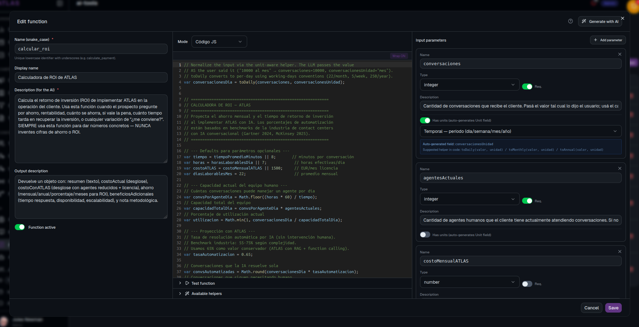This screenshot has height=327, width=639.
Task: Click the help question mark icon
Action: [x=570, y=21]
